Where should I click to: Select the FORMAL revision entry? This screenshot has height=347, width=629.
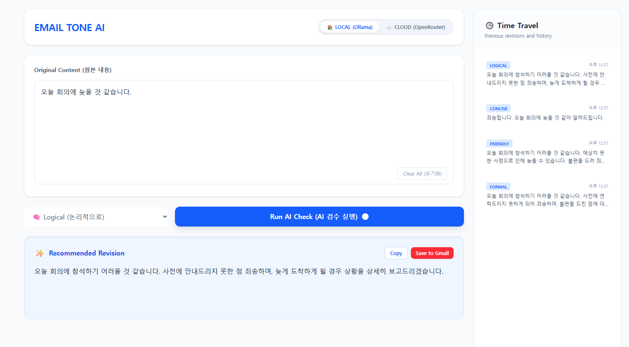(x=547, y=195)
